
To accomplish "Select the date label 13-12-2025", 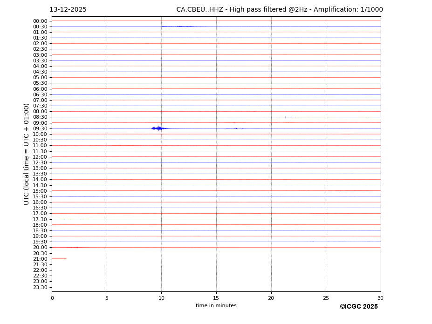I will (x=68, y=10).
